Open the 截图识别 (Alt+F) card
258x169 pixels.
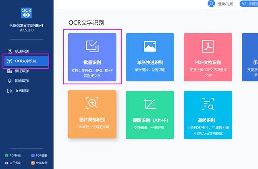click(x=150, y=115)
